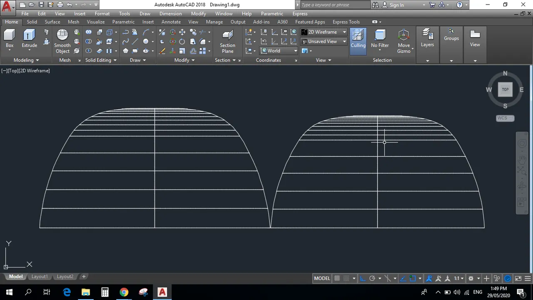Click the Section Plane tool
Image resolution: width=533 pixels, height=300 pixels.
227,41
